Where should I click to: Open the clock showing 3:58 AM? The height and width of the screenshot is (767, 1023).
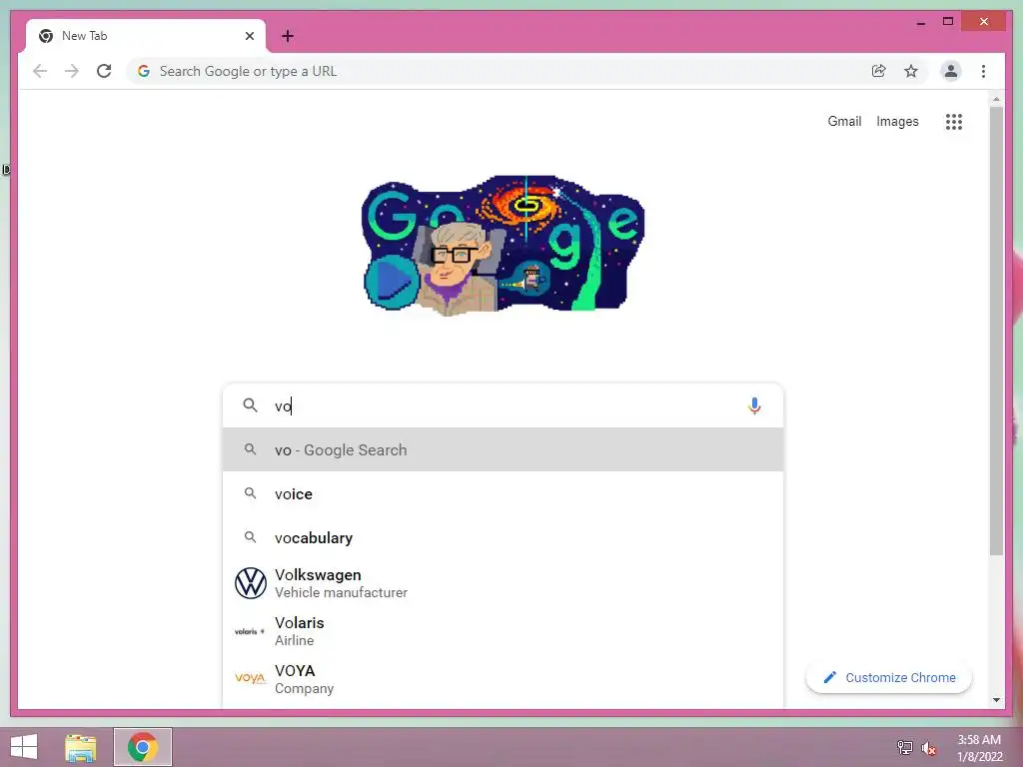click(979, 747)
